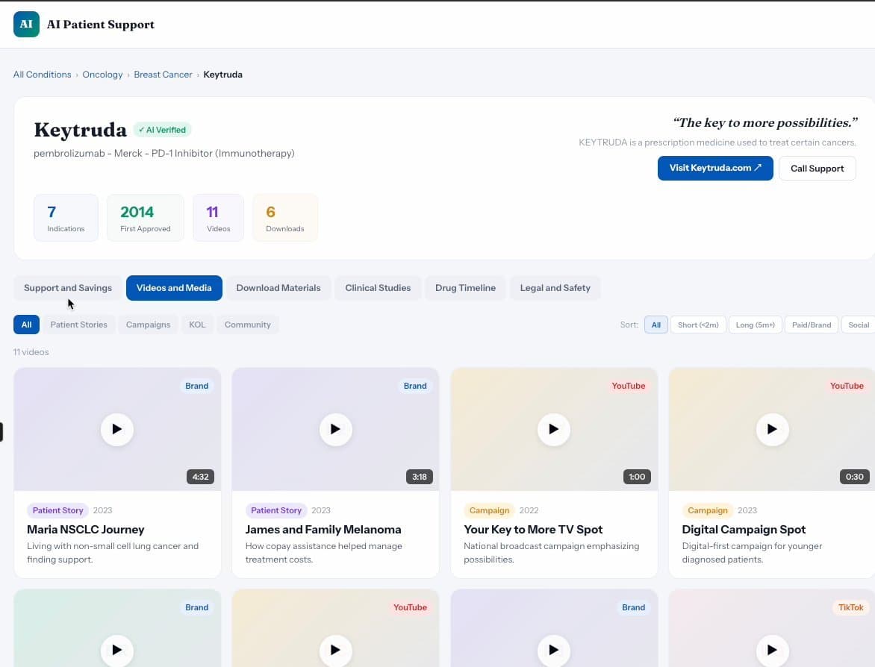Screen dimensions: 875x667
Task: Click the Digital Campaign Spot title
Action: [744, 529]
